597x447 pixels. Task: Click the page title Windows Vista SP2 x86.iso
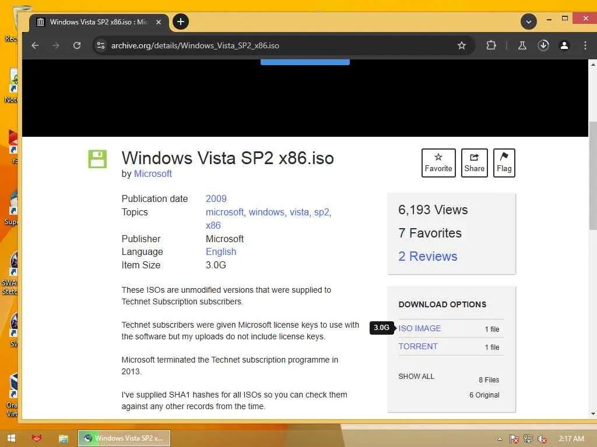point(228,158)
